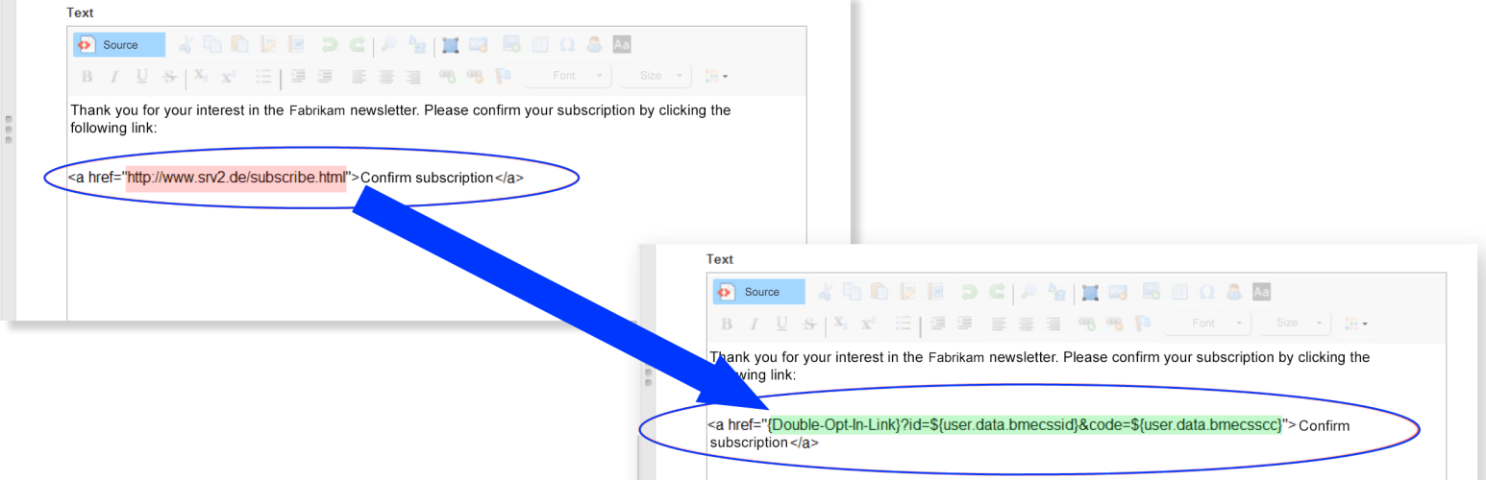Select the Cut scissors icon in upper editor
The height and width of the screenshot is (480, 1486).
coord(186,44)
